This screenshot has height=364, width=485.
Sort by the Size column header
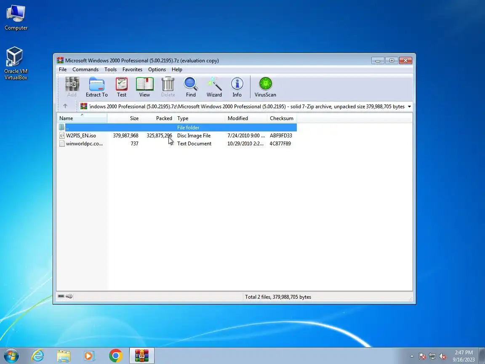coord(124,118)
